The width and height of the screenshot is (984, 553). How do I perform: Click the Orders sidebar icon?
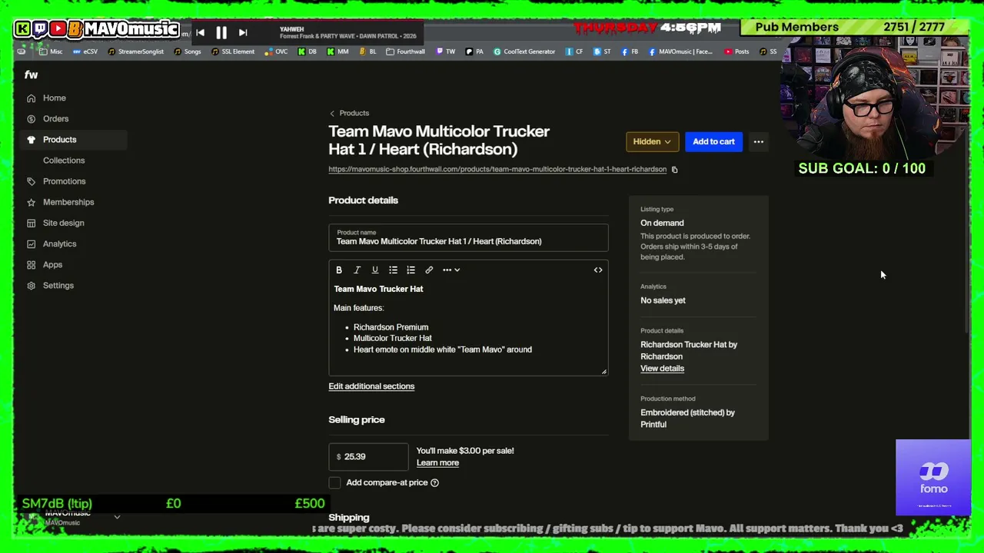[x=31, y=119]
